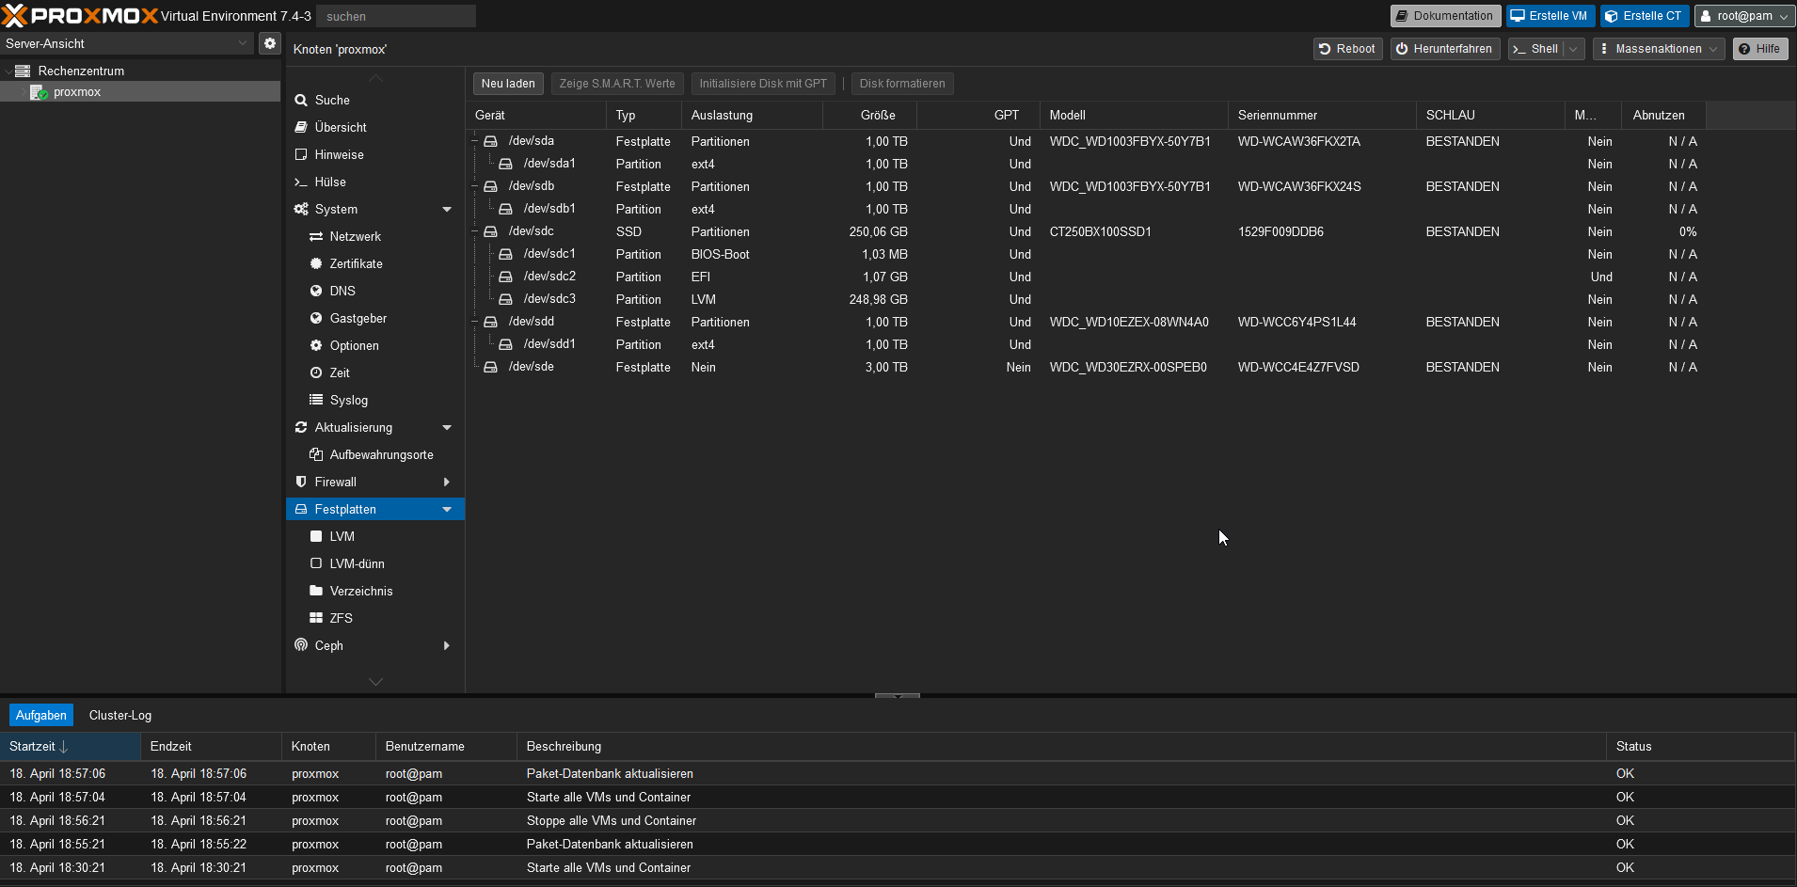Click the proxmox node icon
This screenshot has height=887, width=1797.
pyautogui.click(x=39, y=92)
